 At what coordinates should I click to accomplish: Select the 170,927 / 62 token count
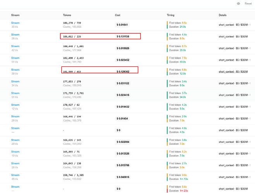(72, 105)
